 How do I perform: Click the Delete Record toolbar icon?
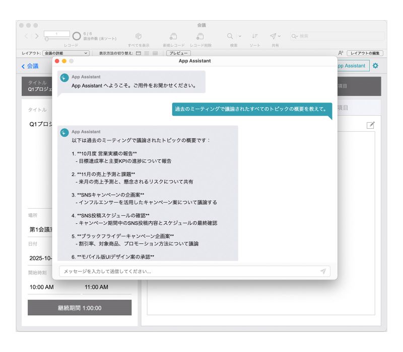tap(200, 36)
